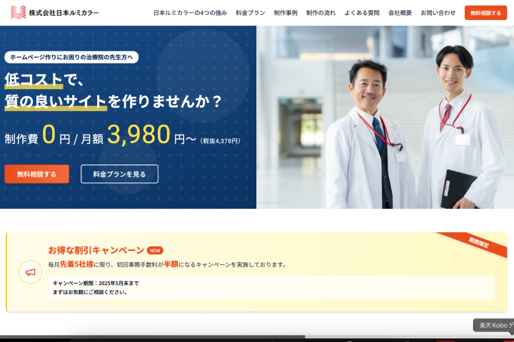Open お問い合わせ navigation link

(438, 13)
